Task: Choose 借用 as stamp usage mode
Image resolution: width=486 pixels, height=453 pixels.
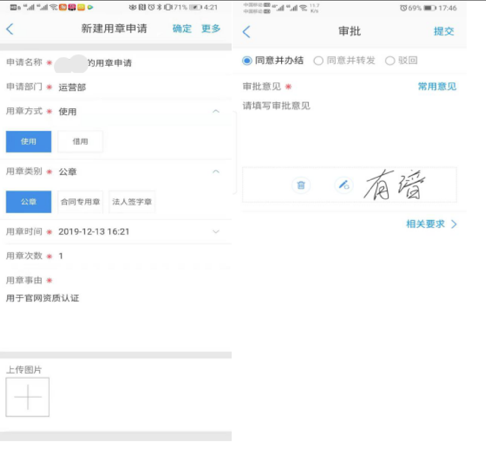Action: point(80,142)
